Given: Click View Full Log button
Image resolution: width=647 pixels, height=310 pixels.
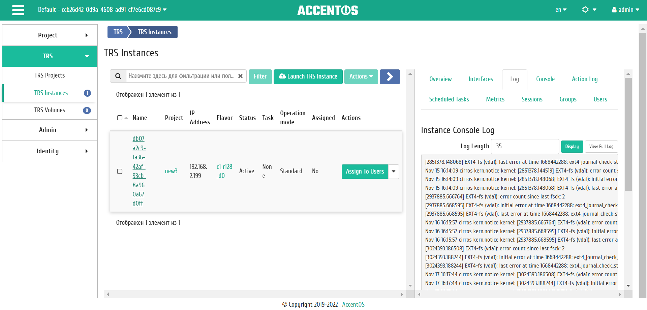Looking at the screenshot, I should tap(601, 147).
